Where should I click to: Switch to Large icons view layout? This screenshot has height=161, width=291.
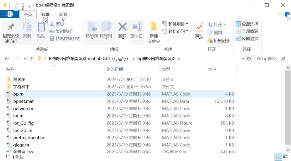point(285,157)
